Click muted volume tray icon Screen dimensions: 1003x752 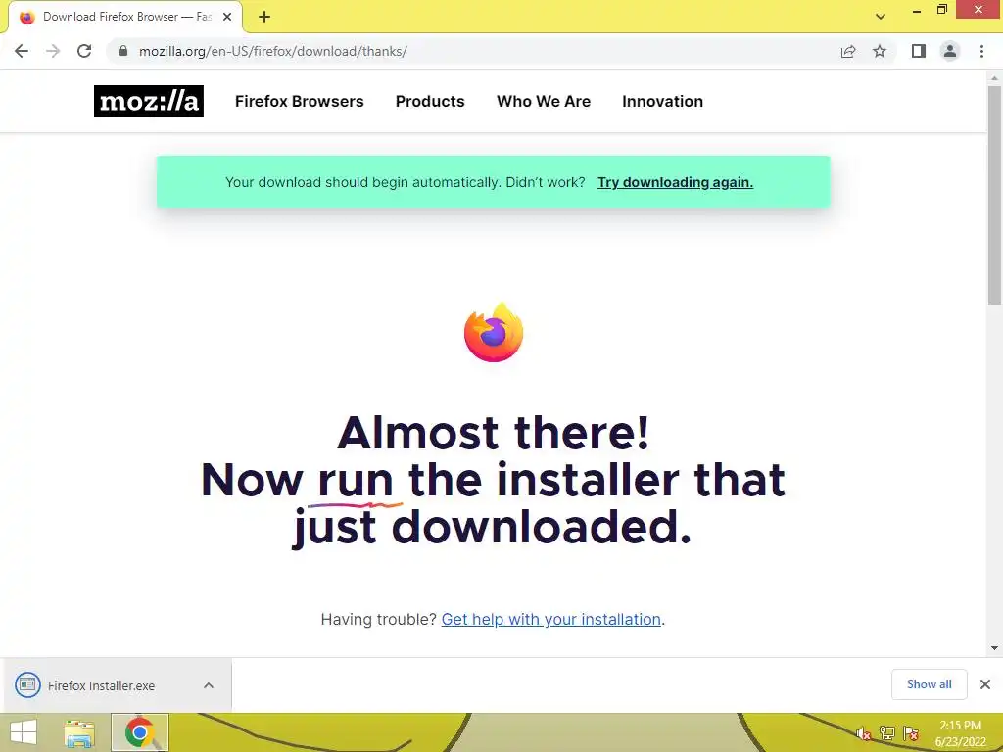863,733
